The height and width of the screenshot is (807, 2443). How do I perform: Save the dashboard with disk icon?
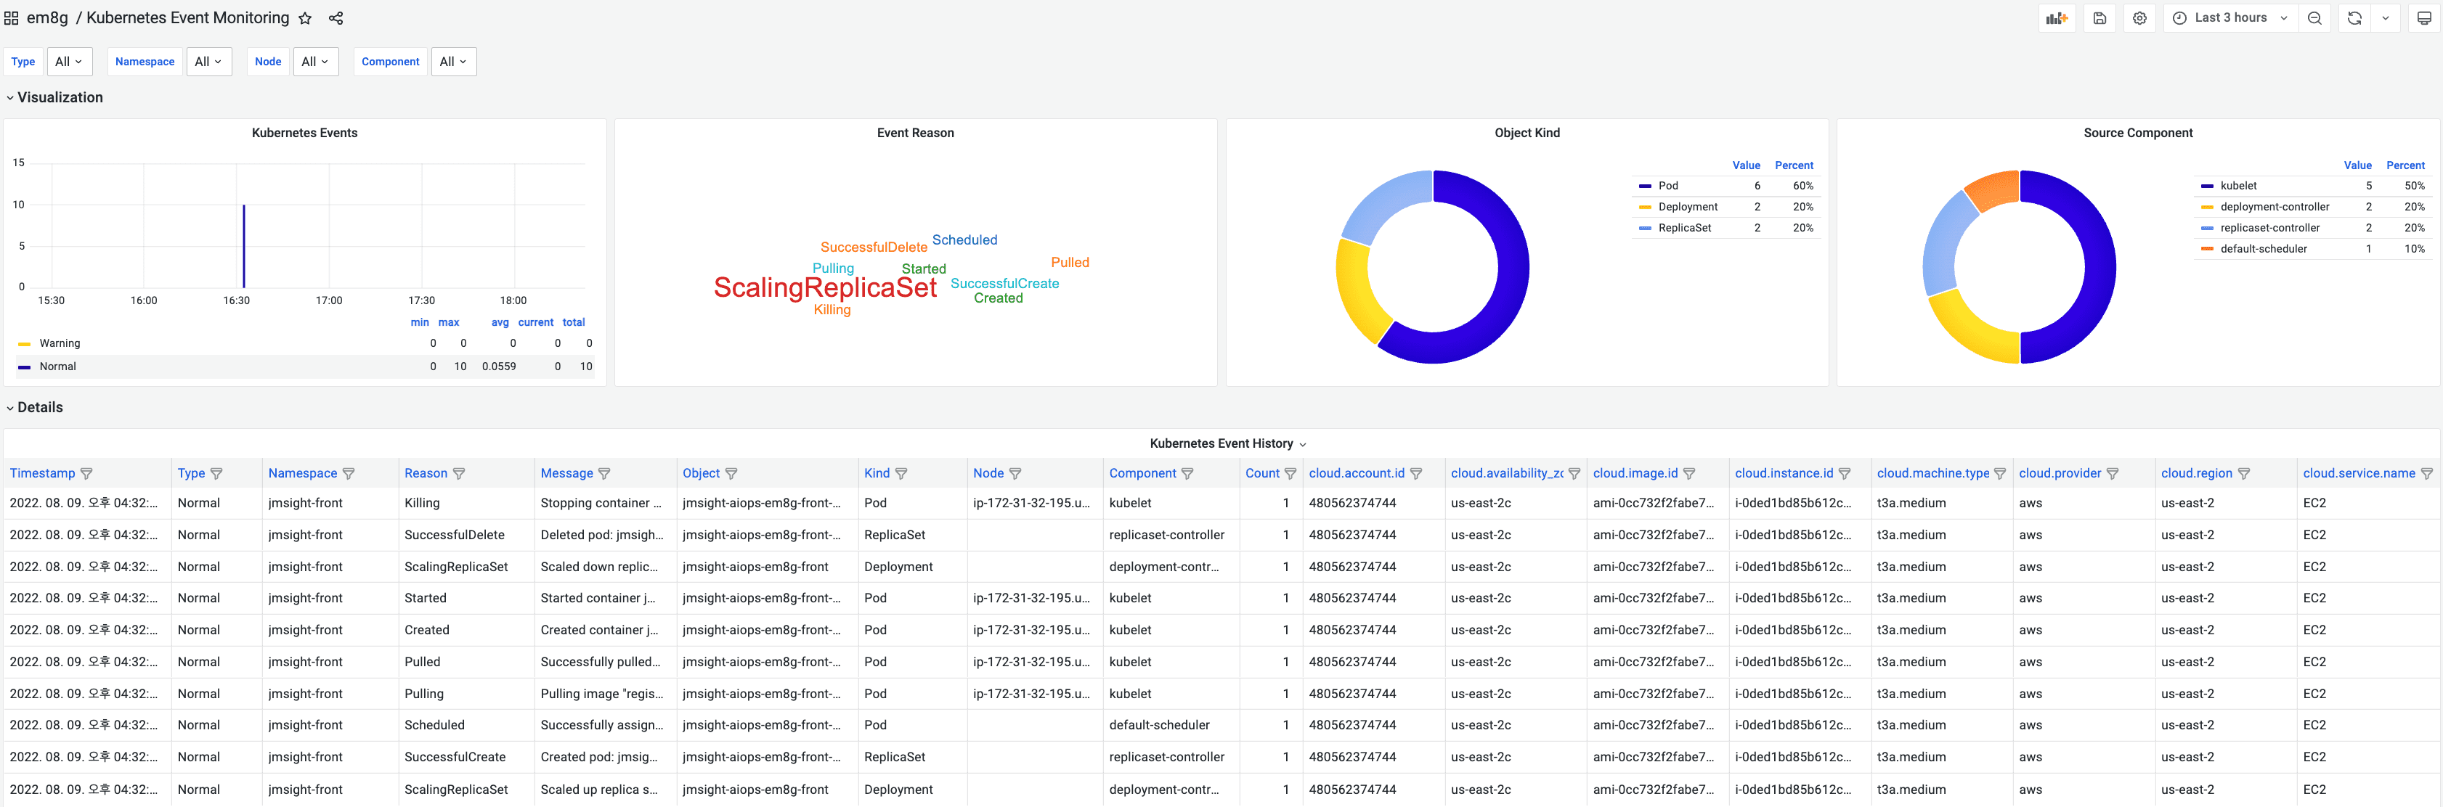pos(2099,18)
